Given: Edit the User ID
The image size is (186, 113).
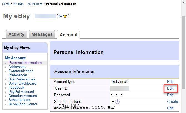Looking at the screenshot, I should click(170, 88).
